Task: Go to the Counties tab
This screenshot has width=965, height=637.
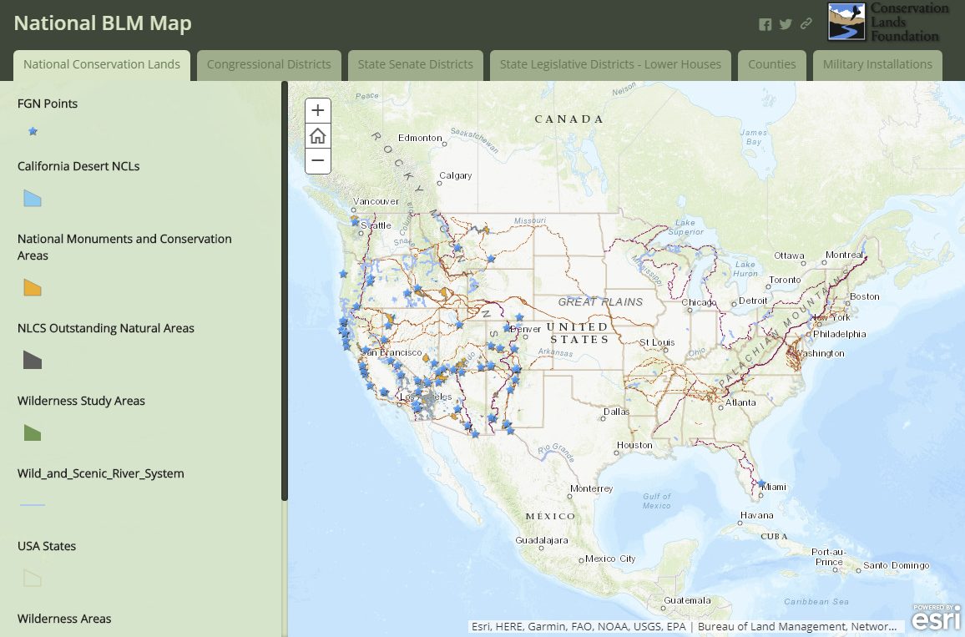Action: 771,64
